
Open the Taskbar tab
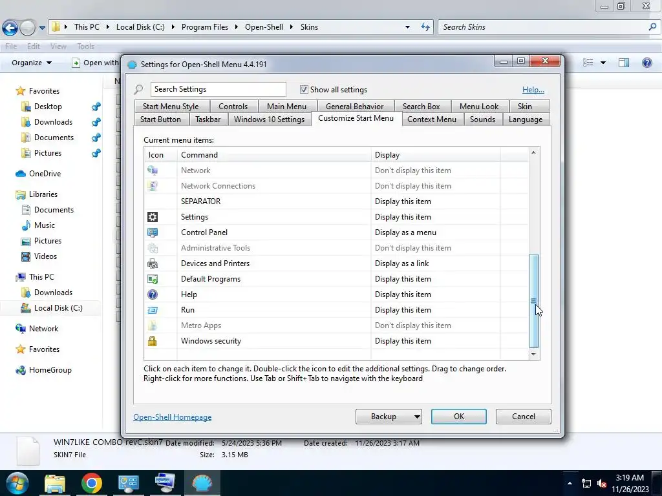click(x=208, y=119)
